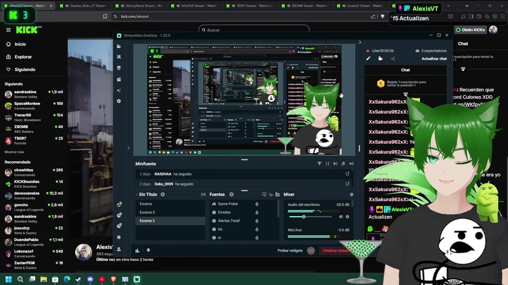Expand the side panel left of preview

coord(128,148)
